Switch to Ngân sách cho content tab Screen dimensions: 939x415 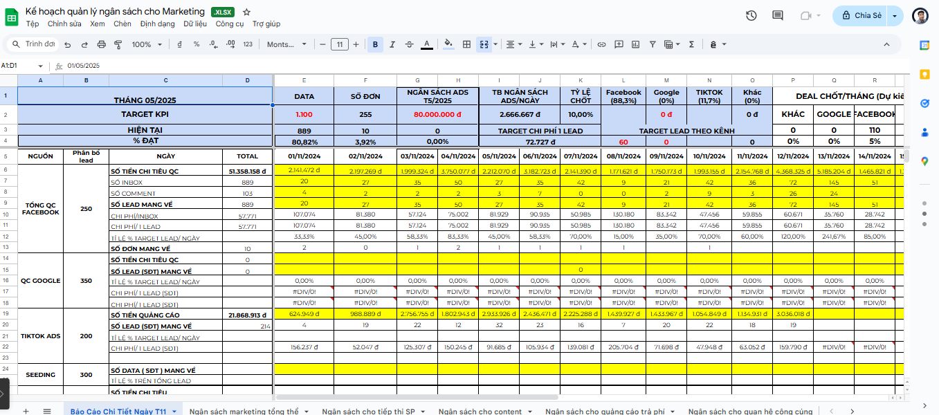(x=484, y=411)
